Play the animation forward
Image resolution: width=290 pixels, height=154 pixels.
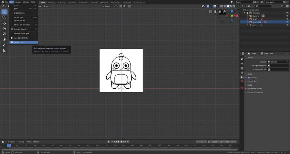[121, 142]
